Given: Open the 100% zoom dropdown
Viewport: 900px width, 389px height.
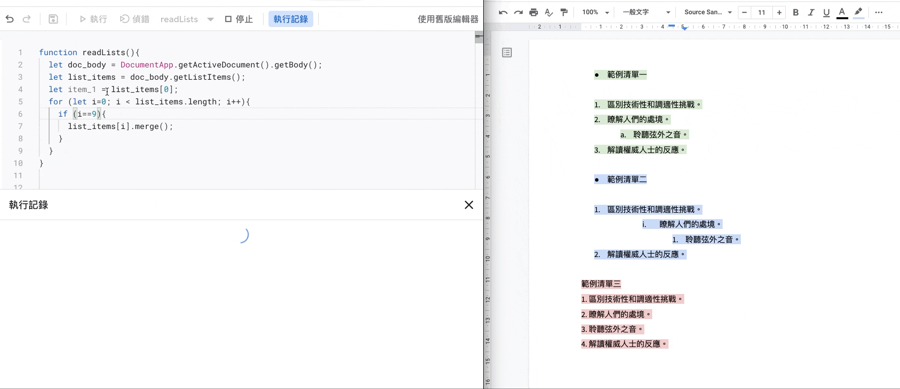Looking at the screenshot, I should point(596,12).
